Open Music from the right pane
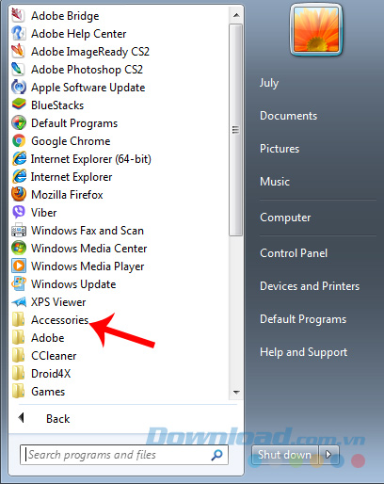Image resolution: width=384 pixels, height=484 pixels. click(275, 182)
